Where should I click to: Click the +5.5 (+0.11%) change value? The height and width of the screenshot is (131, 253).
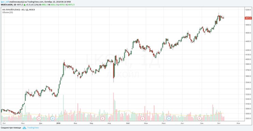32,5
